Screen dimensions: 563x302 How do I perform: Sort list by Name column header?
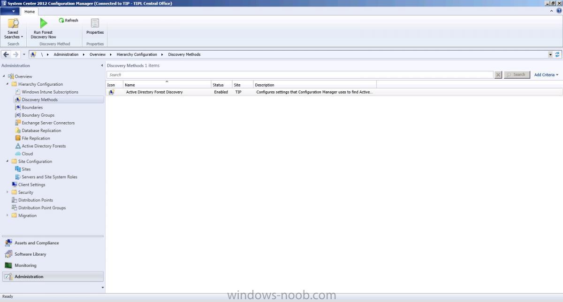[x=167, y=85]
